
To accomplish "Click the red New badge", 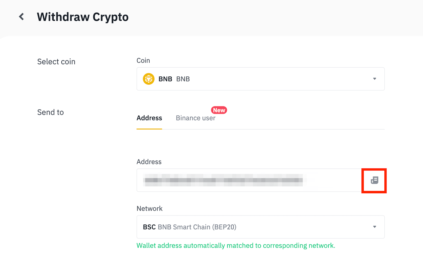I will point(219,110).
